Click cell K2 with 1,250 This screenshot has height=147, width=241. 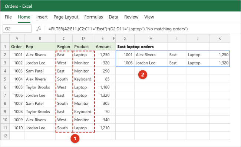[219, 55]
